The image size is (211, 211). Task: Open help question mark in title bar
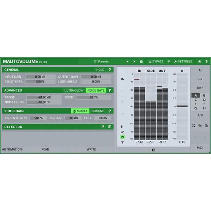(x=206, y=62)
